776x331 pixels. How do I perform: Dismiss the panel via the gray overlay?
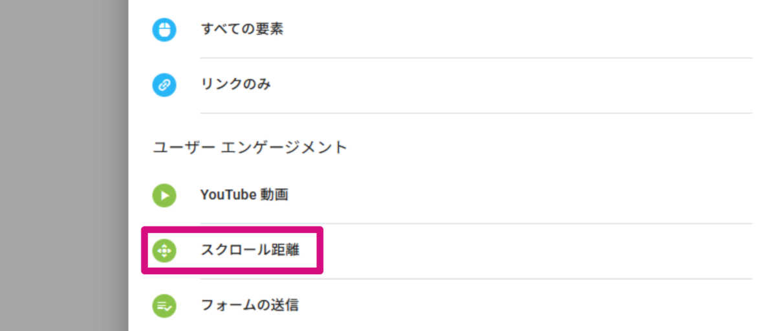(x=63, y=165)
